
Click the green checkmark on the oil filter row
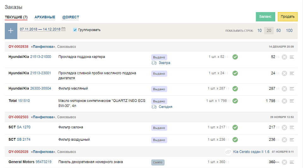tap(235, 89)
